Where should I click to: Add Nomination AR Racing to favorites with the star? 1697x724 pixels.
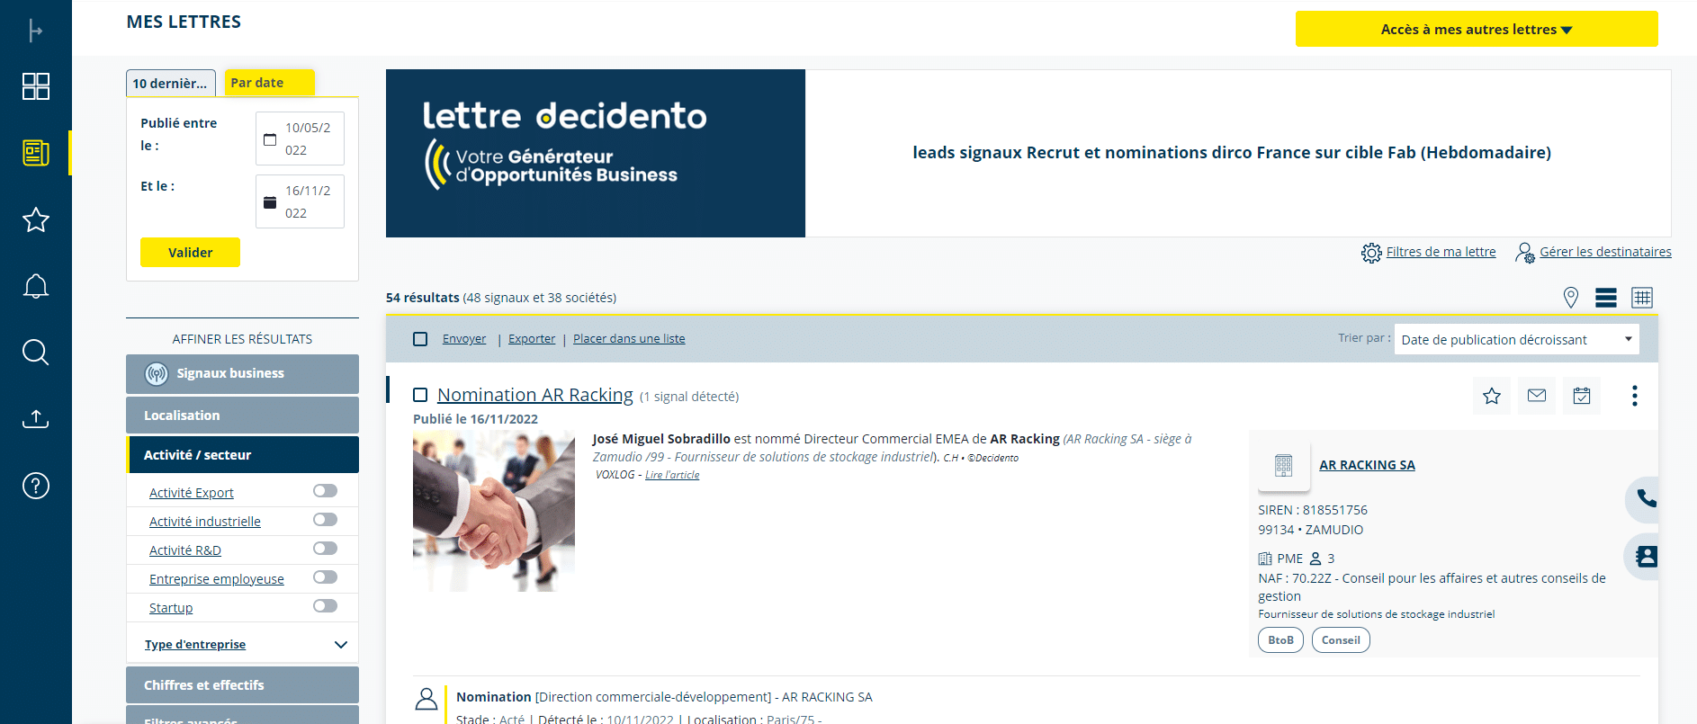1492,396
